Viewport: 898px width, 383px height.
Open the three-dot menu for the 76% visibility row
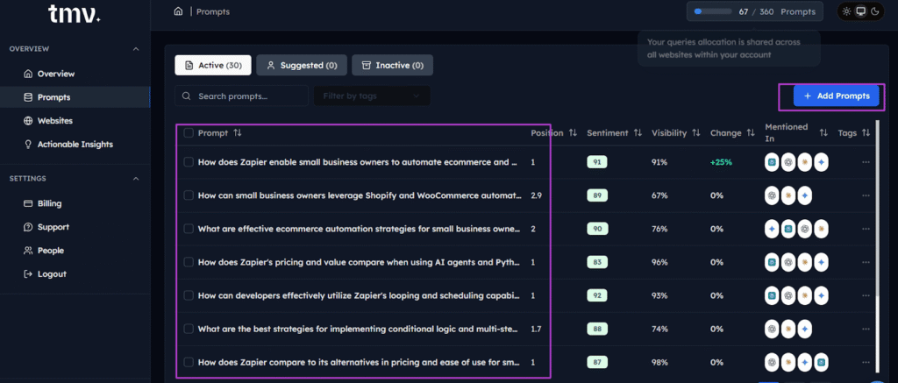click(866, 229)
